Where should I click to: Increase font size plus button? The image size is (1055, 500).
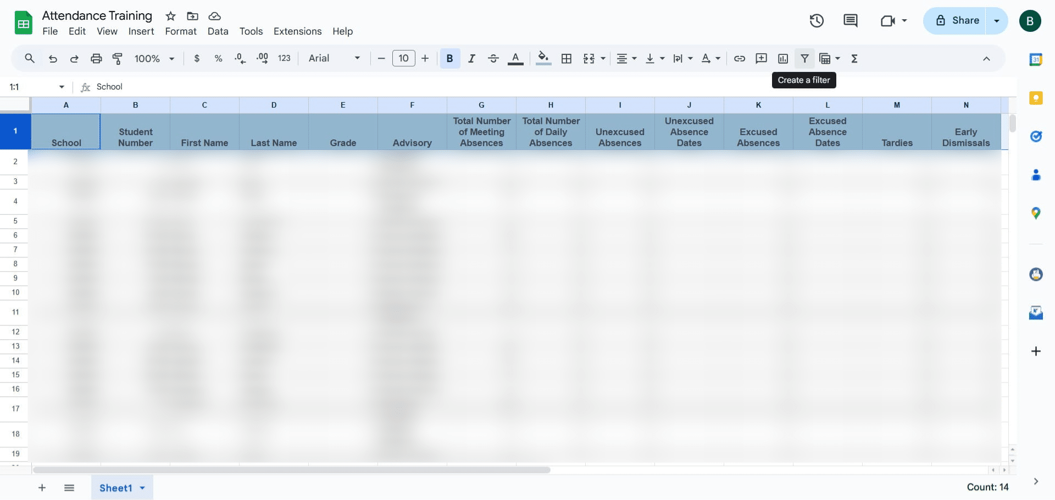tap(425, 58)
